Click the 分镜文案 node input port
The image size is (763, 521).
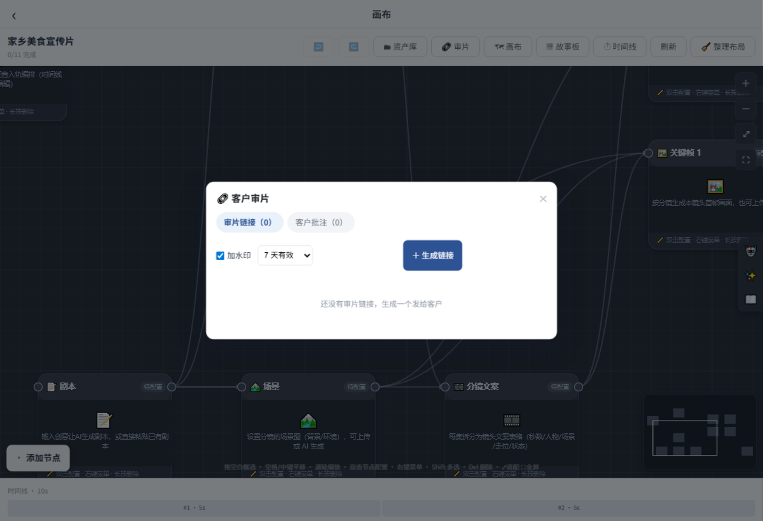coord(445,387)
